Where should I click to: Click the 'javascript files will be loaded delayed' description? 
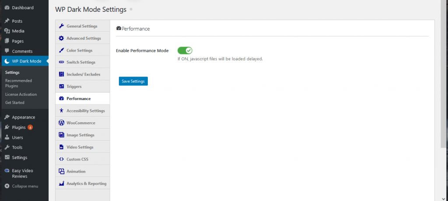(220, 59)
